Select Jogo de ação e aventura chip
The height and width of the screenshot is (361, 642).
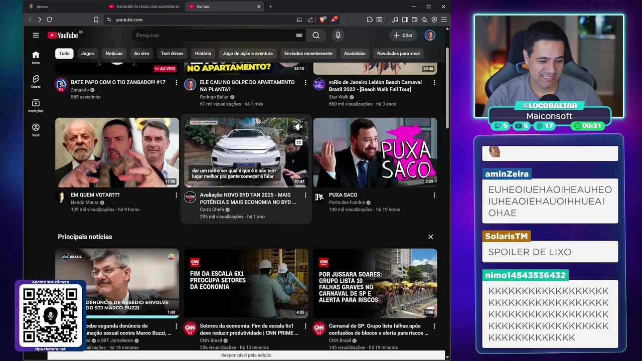tap(248, 53)
